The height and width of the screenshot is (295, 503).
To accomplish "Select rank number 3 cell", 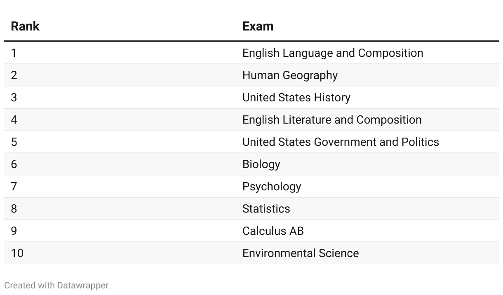I will coord(14,97).
